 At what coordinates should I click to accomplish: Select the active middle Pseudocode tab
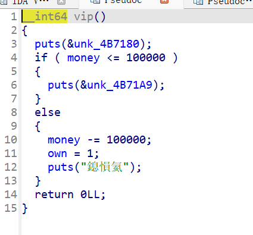tap(131, 3)
